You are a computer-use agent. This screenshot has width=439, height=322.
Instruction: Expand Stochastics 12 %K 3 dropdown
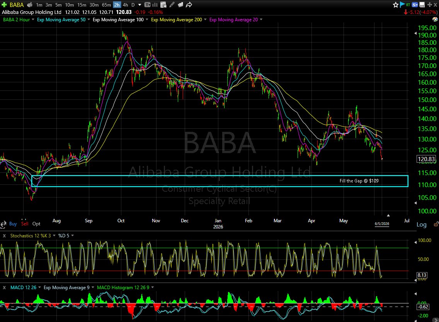click(54, 235)
